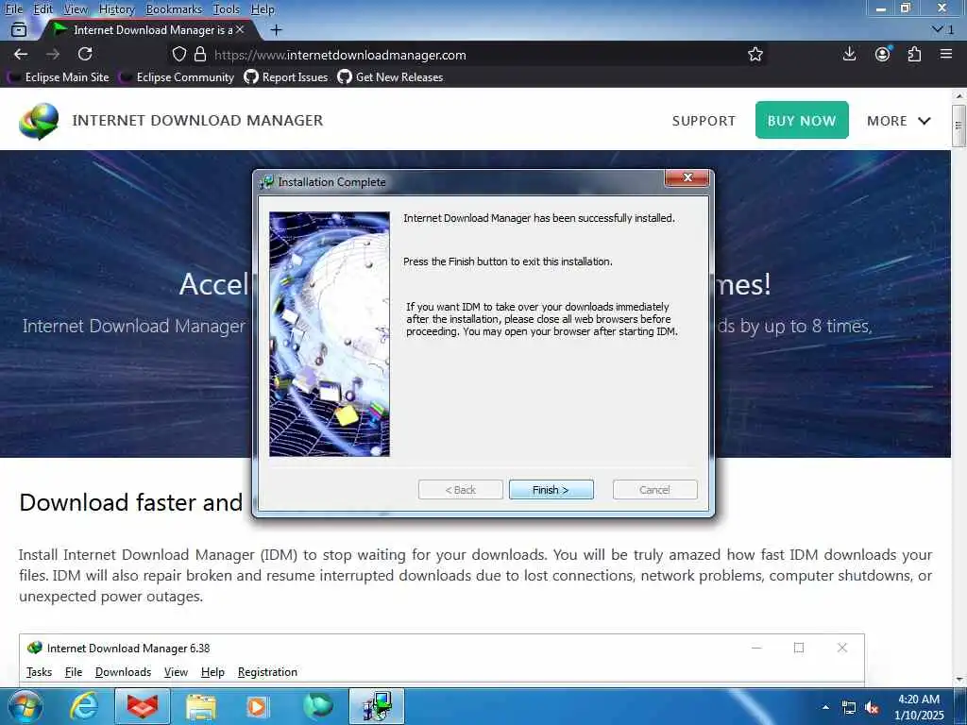Click the installer globe artwork image

(x=330, y=334)
